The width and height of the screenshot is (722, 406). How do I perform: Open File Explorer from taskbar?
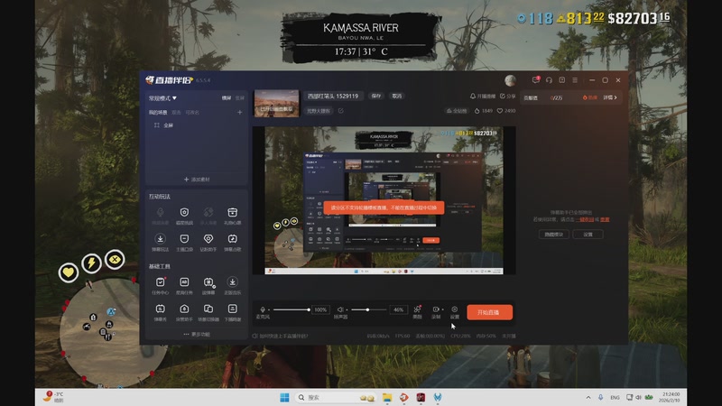tap(387, 397)
